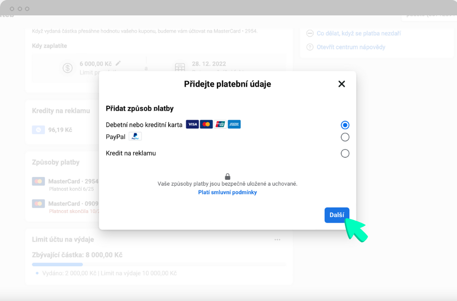Click the MasterCard · 0909 card icon
The image size is (457, 301).
pos(38,203)
